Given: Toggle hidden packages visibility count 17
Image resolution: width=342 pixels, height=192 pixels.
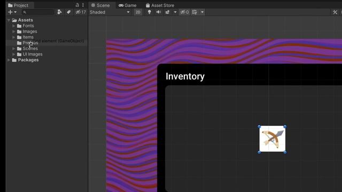Looking at the screenshot, I should click(x=81, y=12).
